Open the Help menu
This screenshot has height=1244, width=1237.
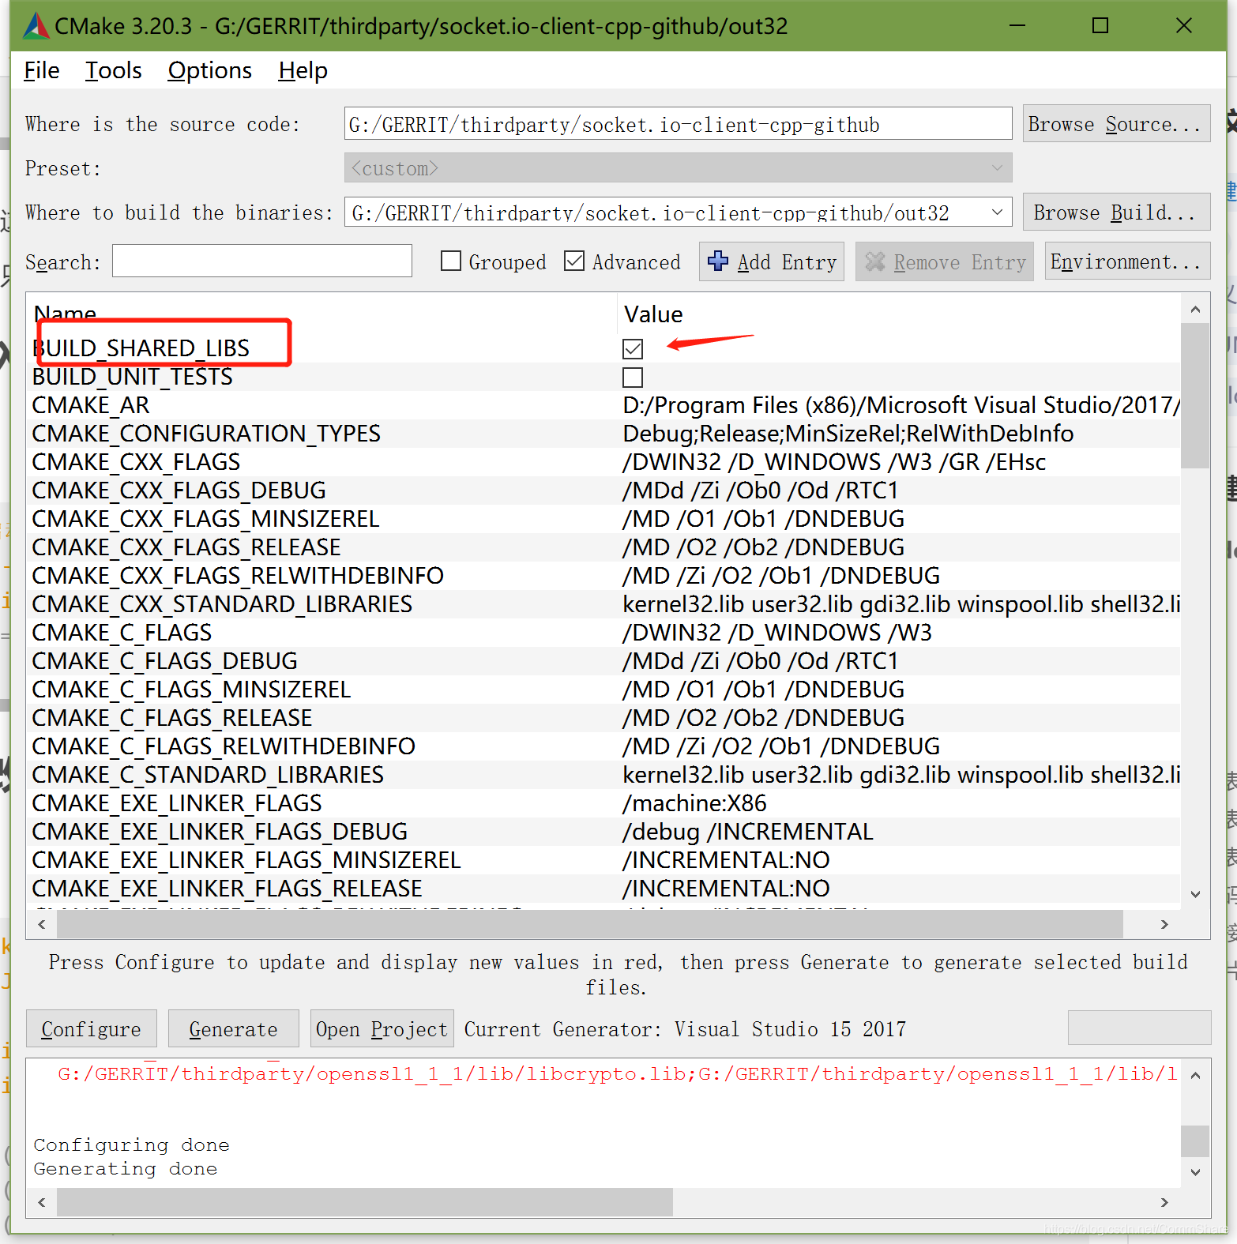[303, 70]
